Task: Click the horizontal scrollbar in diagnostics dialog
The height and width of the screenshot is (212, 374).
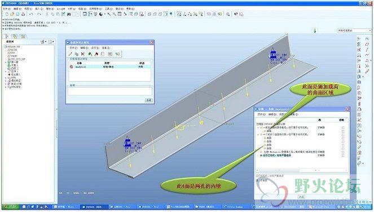Action: (x=302, y=170)
